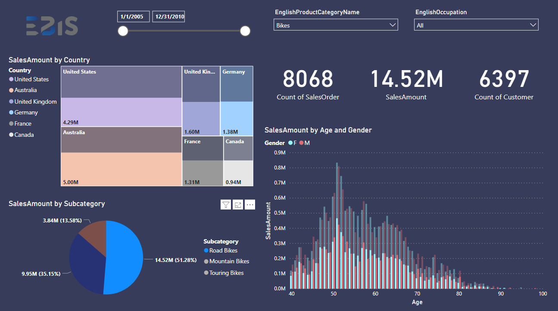Open the EnglishOccupation dropdown showing All
558x311 pixels.
pyautogui.click(x=477, y=25)
